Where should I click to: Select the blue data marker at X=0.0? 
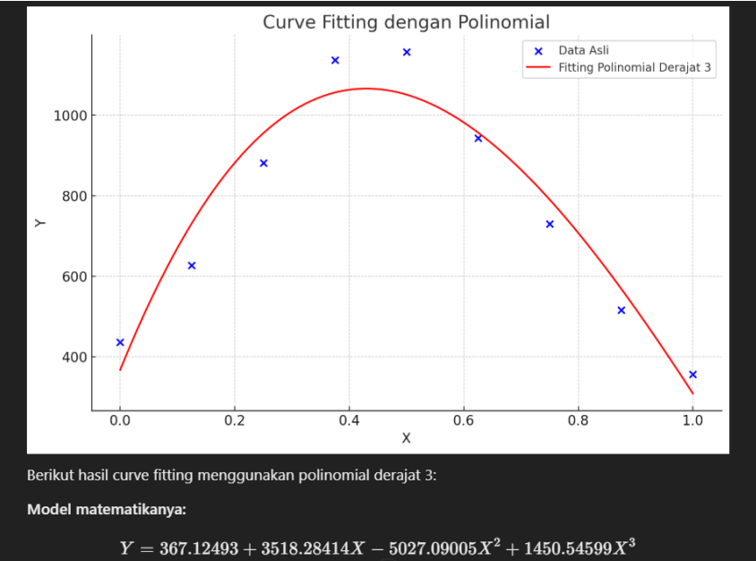[120, 342]
